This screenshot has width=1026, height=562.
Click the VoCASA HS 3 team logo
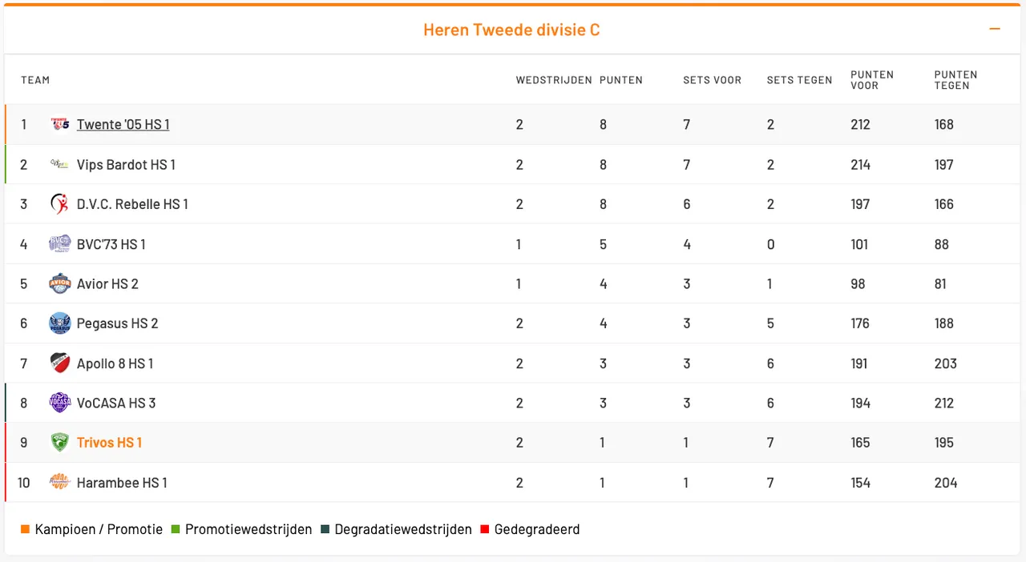[x=60, y=403]
